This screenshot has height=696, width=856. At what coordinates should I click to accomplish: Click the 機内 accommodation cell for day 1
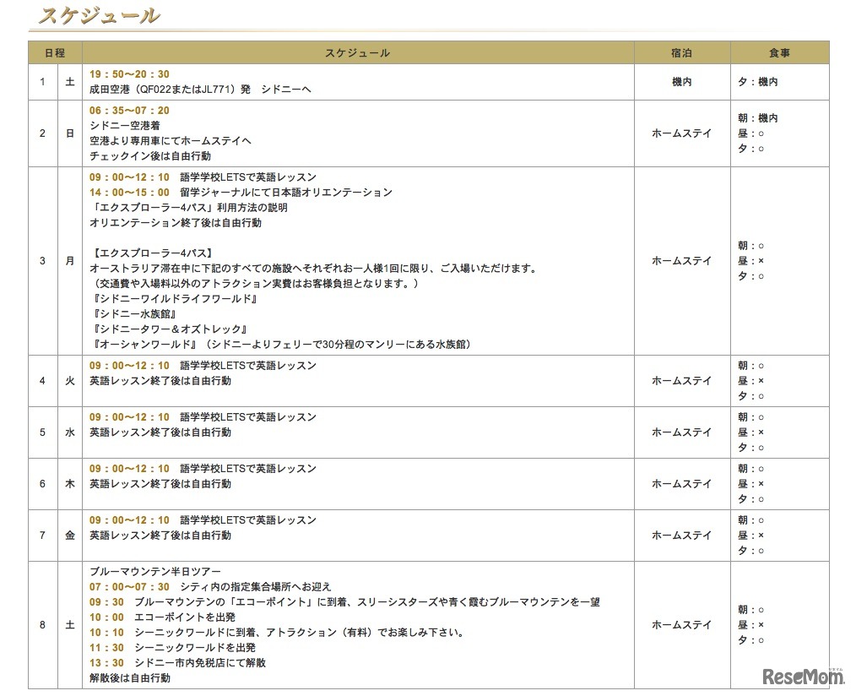[680, 82]
